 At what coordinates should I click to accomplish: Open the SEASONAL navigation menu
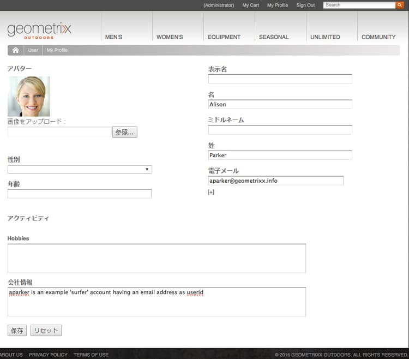[274, 37]
